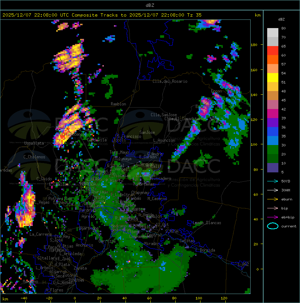Click the 'Carrizal' map label
The height and width of the screenshot is (303, 300).
click(107, 241)
